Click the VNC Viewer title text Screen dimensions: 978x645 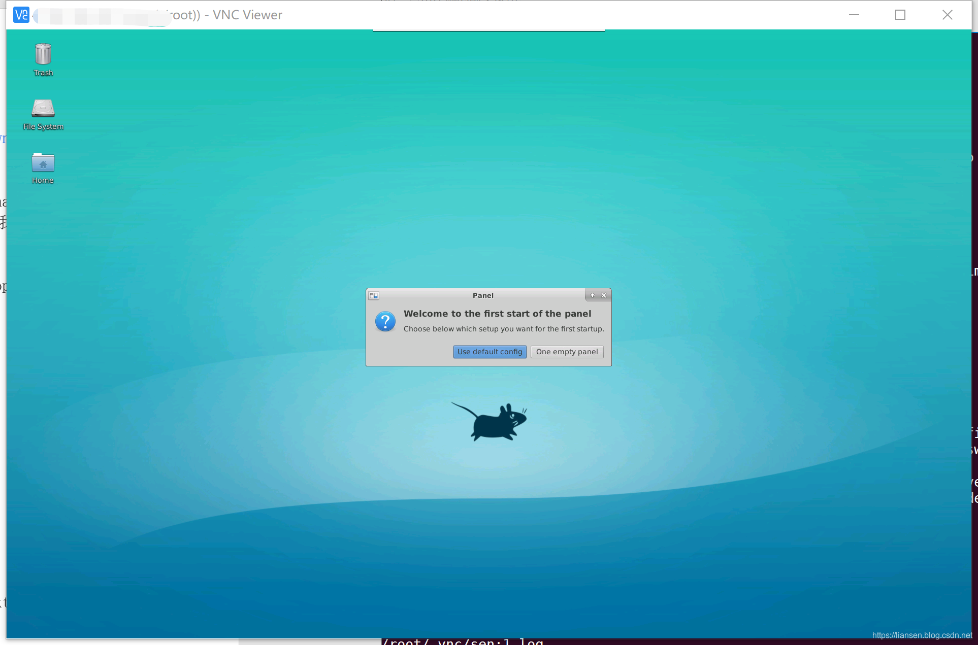tap(247, 15)
